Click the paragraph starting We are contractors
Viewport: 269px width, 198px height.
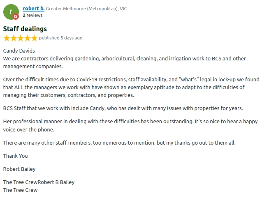(124, 62)
